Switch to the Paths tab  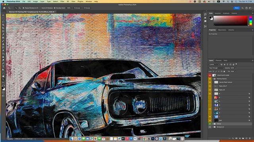point(225,60)
